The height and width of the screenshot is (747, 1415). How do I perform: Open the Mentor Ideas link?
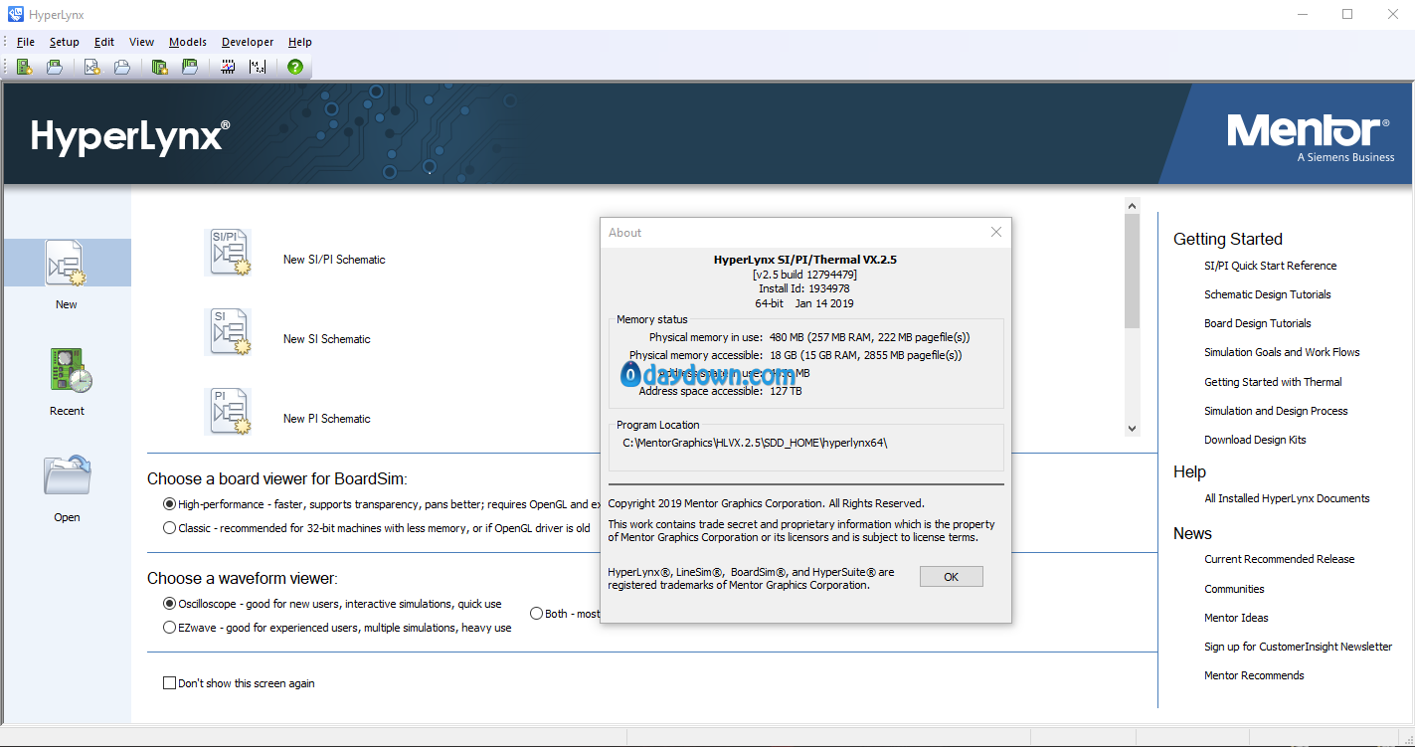coord(1236,618)
